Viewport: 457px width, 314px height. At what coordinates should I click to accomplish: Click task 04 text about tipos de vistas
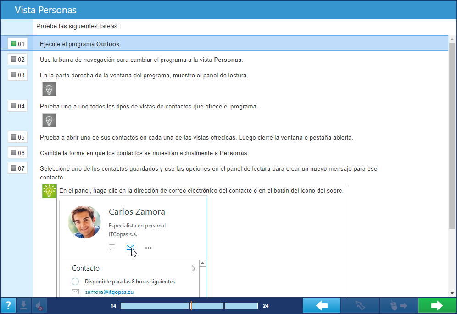click(149, 106)
